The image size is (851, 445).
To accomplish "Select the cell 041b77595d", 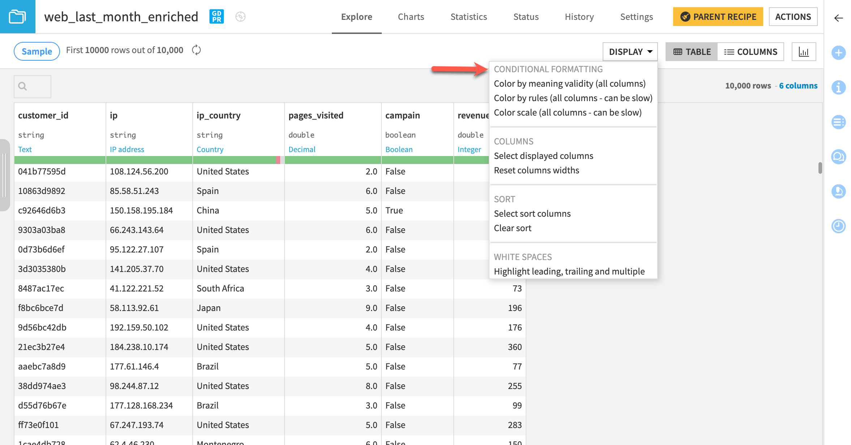I will point(60,172).
